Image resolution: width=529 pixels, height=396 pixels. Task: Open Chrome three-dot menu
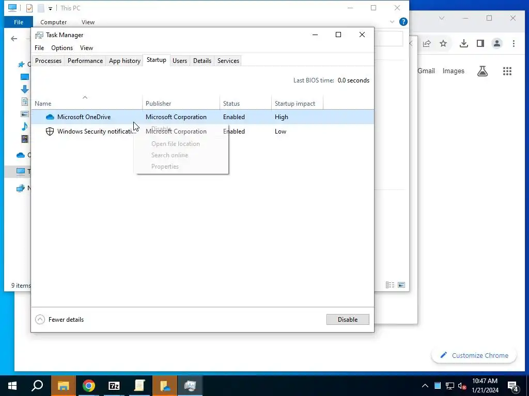point(514,43)
